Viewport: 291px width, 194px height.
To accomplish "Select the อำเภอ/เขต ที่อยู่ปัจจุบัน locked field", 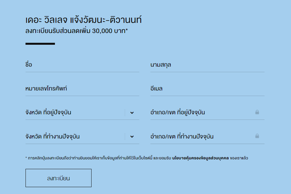I will 207,112.
